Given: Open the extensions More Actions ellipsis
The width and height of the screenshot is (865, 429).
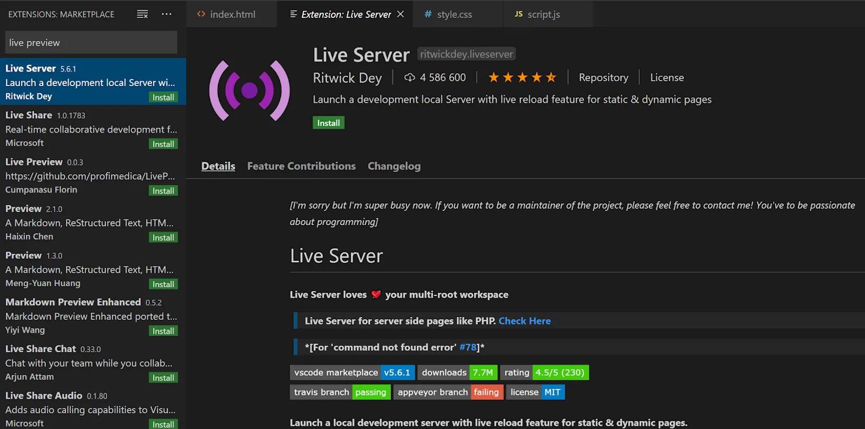Looking at the screenshot, I should coord(167,14).
